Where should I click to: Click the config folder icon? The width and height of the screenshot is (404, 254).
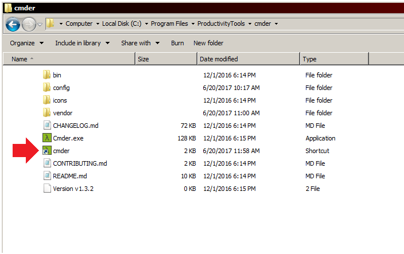coord(46,87)
